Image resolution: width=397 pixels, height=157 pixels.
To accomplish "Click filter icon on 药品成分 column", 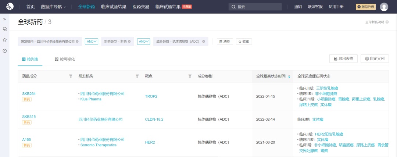I will click(71, 76).
